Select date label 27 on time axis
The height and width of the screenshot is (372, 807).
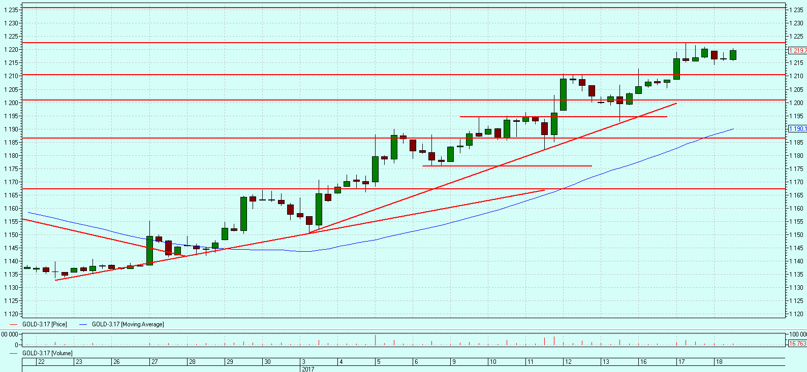(154, 362)
